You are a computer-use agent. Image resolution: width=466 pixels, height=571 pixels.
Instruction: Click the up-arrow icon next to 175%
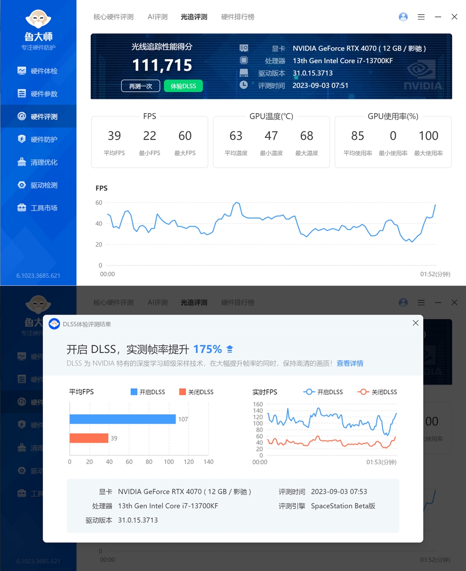229,349
